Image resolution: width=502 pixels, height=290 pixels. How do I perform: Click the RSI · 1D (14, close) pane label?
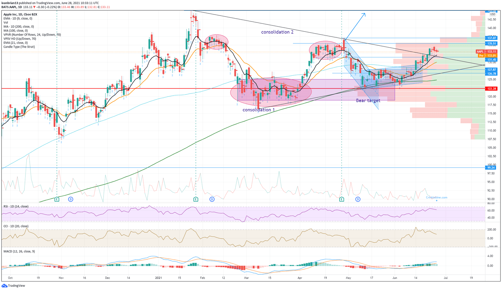tap(16, 206)
